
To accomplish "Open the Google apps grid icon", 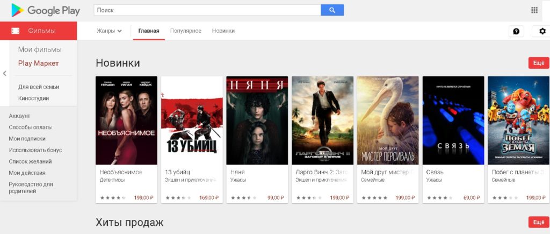I will [534, 10].
